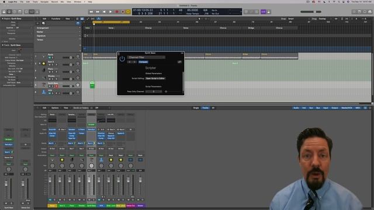Click the Fast Forward transport button
This screenshot has width=374, height=210.
98,12
